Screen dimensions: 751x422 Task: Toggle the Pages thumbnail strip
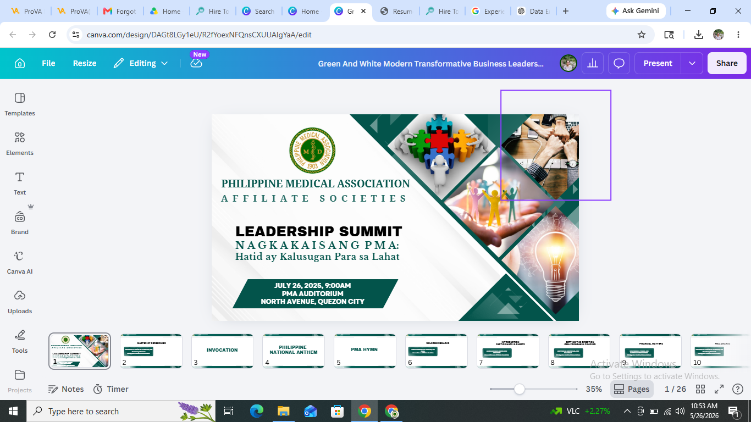(x=632, y=389)
